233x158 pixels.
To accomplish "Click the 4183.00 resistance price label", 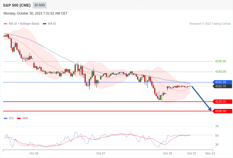I will click(x=220, y=72).
